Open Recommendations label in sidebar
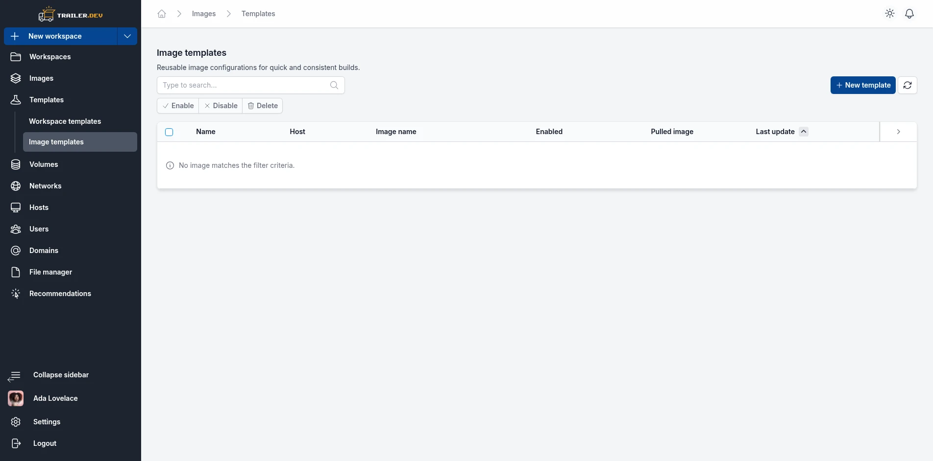Image resolution: width=933 pixels, height=461 pixels. [60, 294]
